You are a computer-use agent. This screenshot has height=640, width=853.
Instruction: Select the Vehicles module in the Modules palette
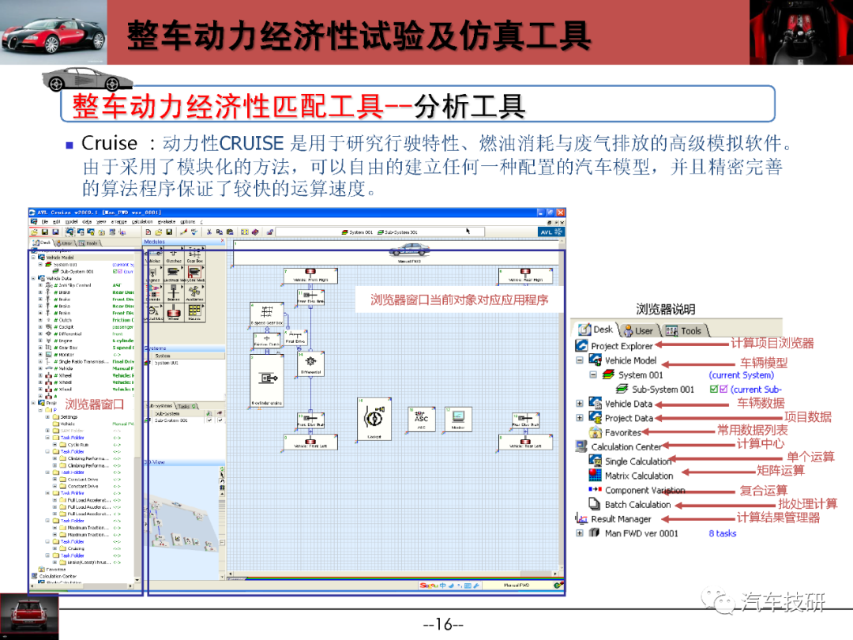[x=154, y=255]
